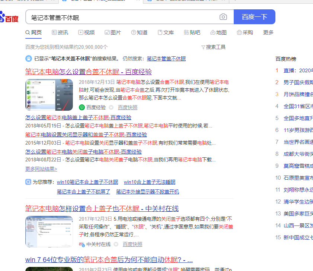Open hot item 1 直播：2020
Image resolution: width=313 pixels, height=271 pixels.
(298, 70)
